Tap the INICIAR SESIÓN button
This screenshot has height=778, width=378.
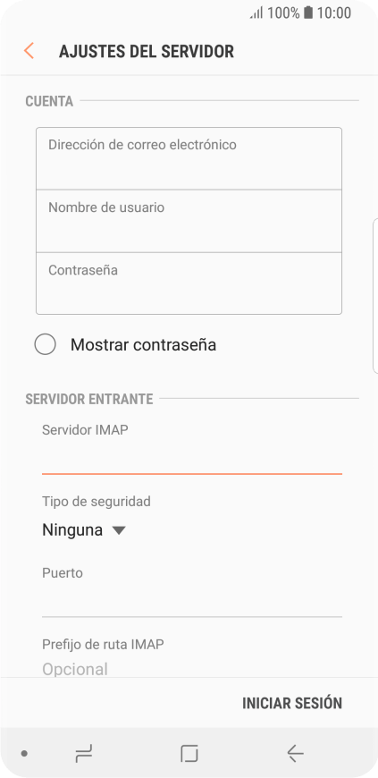point(292,703)
